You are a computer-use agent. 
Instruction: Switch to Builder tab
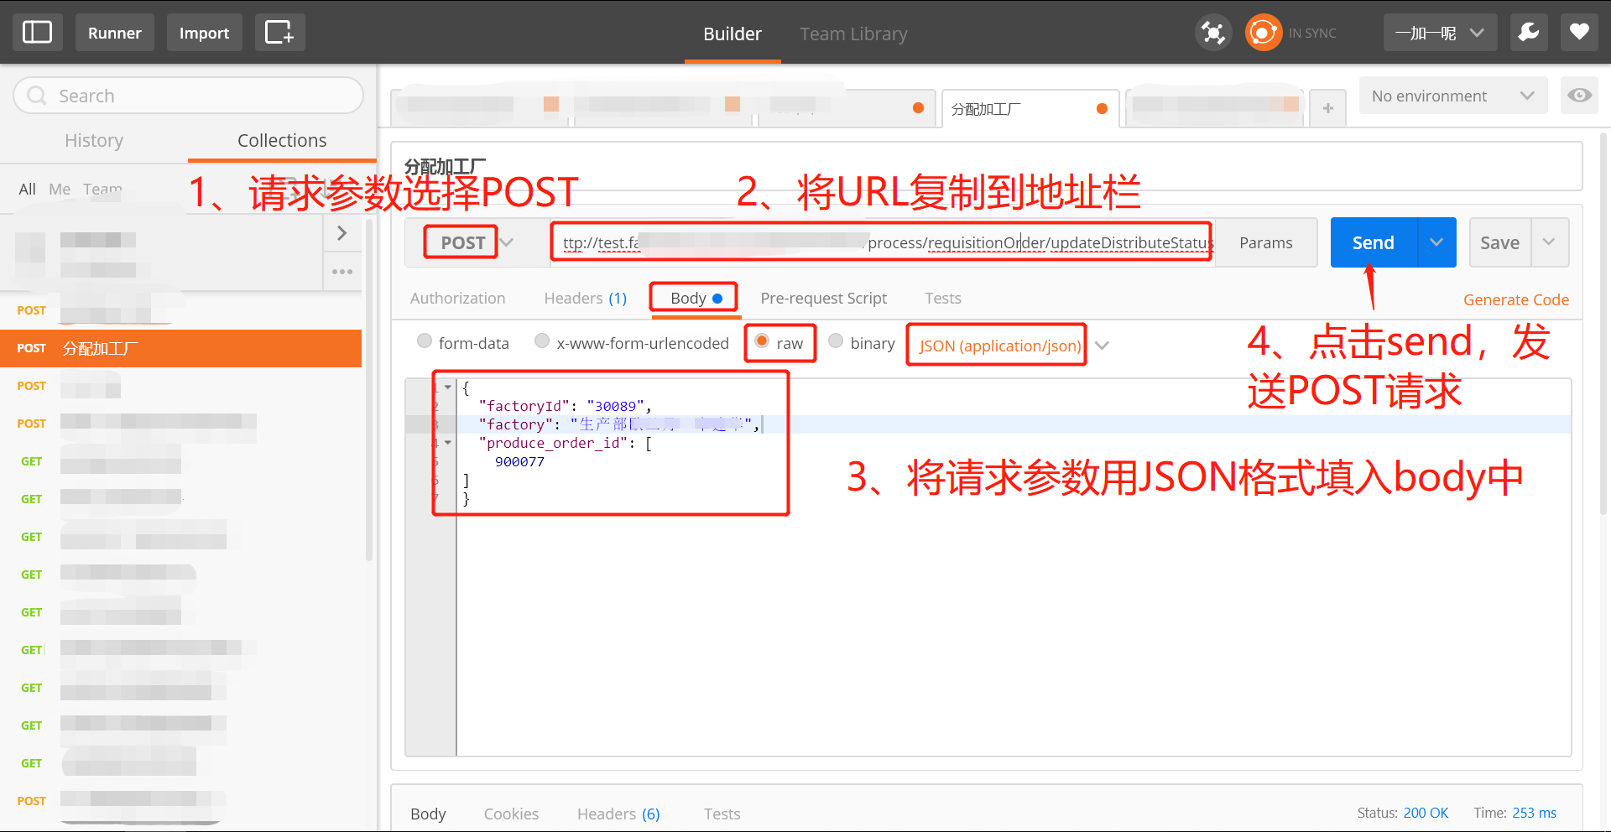click(x=733, y=34)
